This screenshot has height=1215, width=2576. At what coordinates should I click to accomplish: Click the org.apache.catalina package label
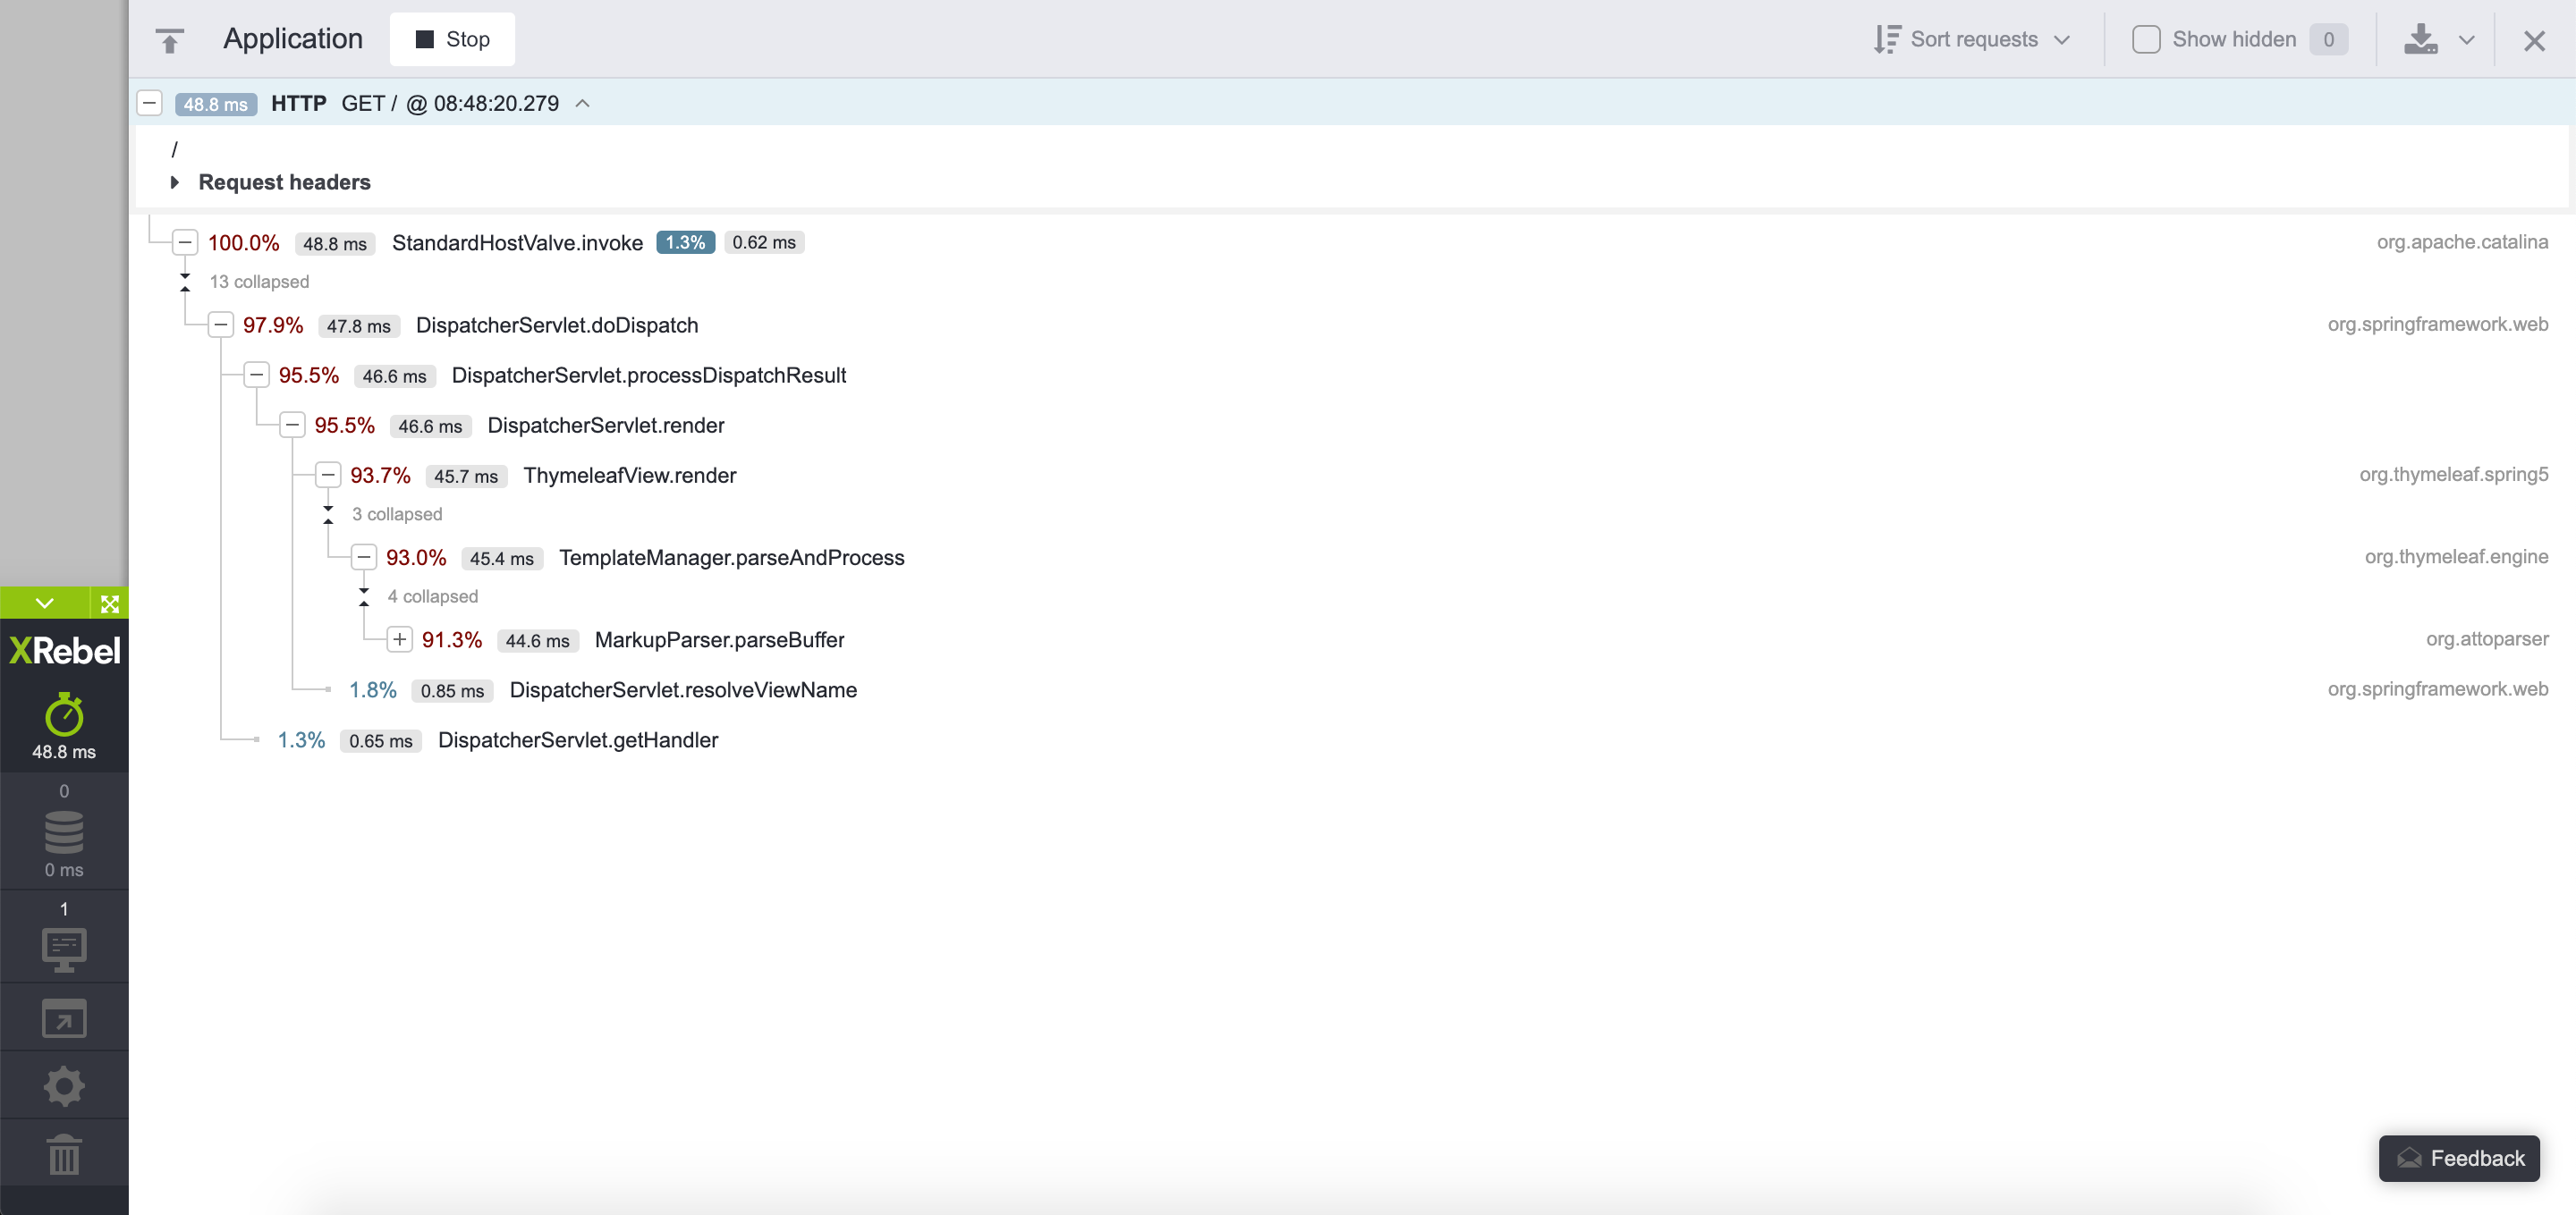[x=2462, y=241]
